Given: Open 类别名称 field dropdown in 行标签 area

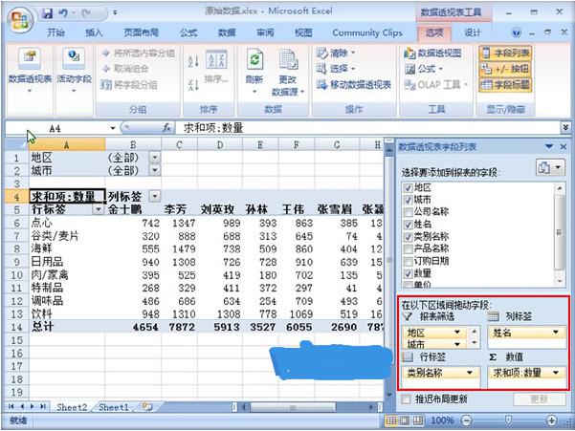Looking at the screenshot, I should [x=470, y=373].
